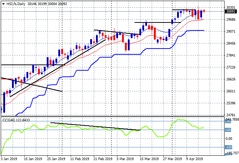Viewport: 239px width, 163px height.
Task: Select the HSI.fs,Daily chart title text
Action: 16,4
